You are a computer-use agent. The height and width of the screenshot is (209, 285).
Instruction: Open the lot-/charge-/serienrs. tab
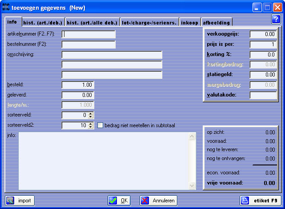pos(149,22)
